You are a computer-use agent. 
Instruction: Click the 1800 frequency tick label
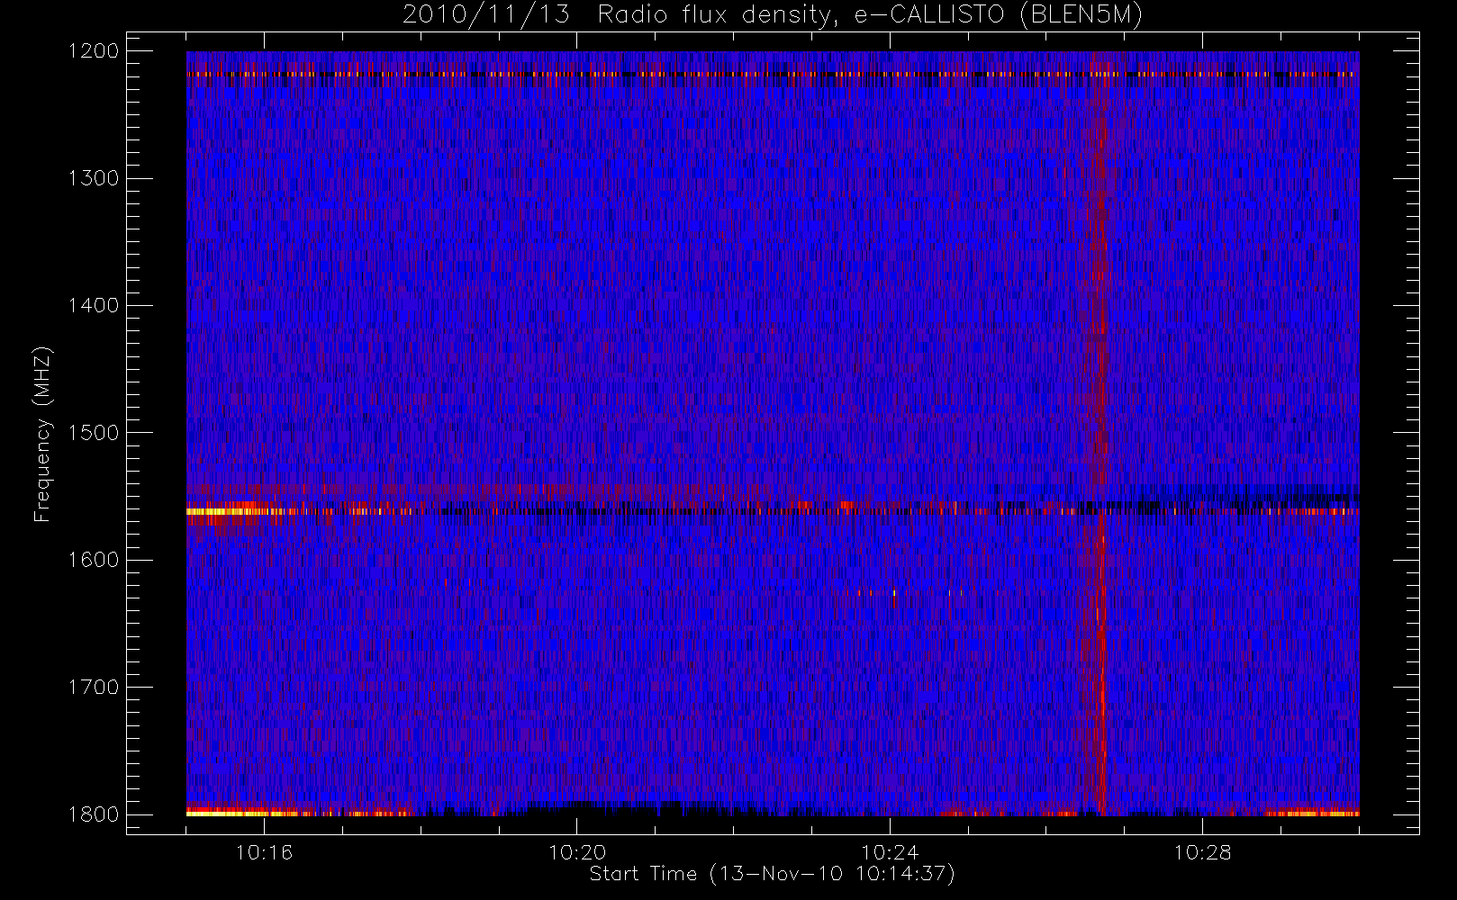click(94, 814)
